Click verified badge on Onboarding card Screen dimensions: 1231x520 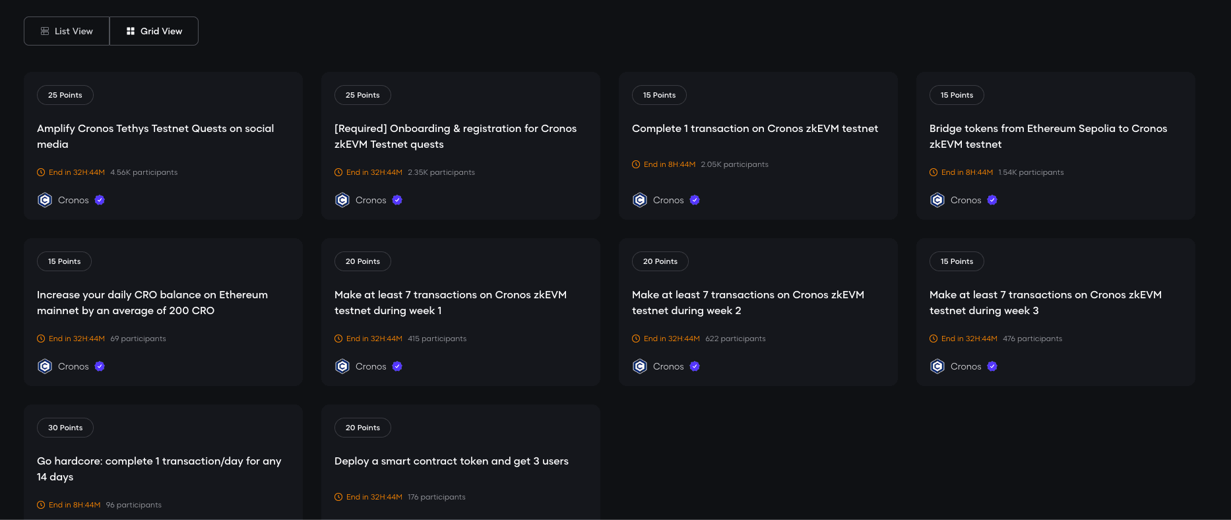pyautogui.click(x=397, y=200)
